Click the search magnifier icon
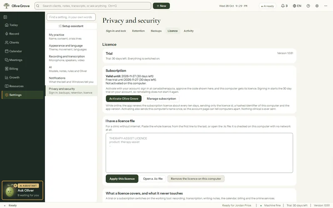333x208 pixels. point(38,6)
